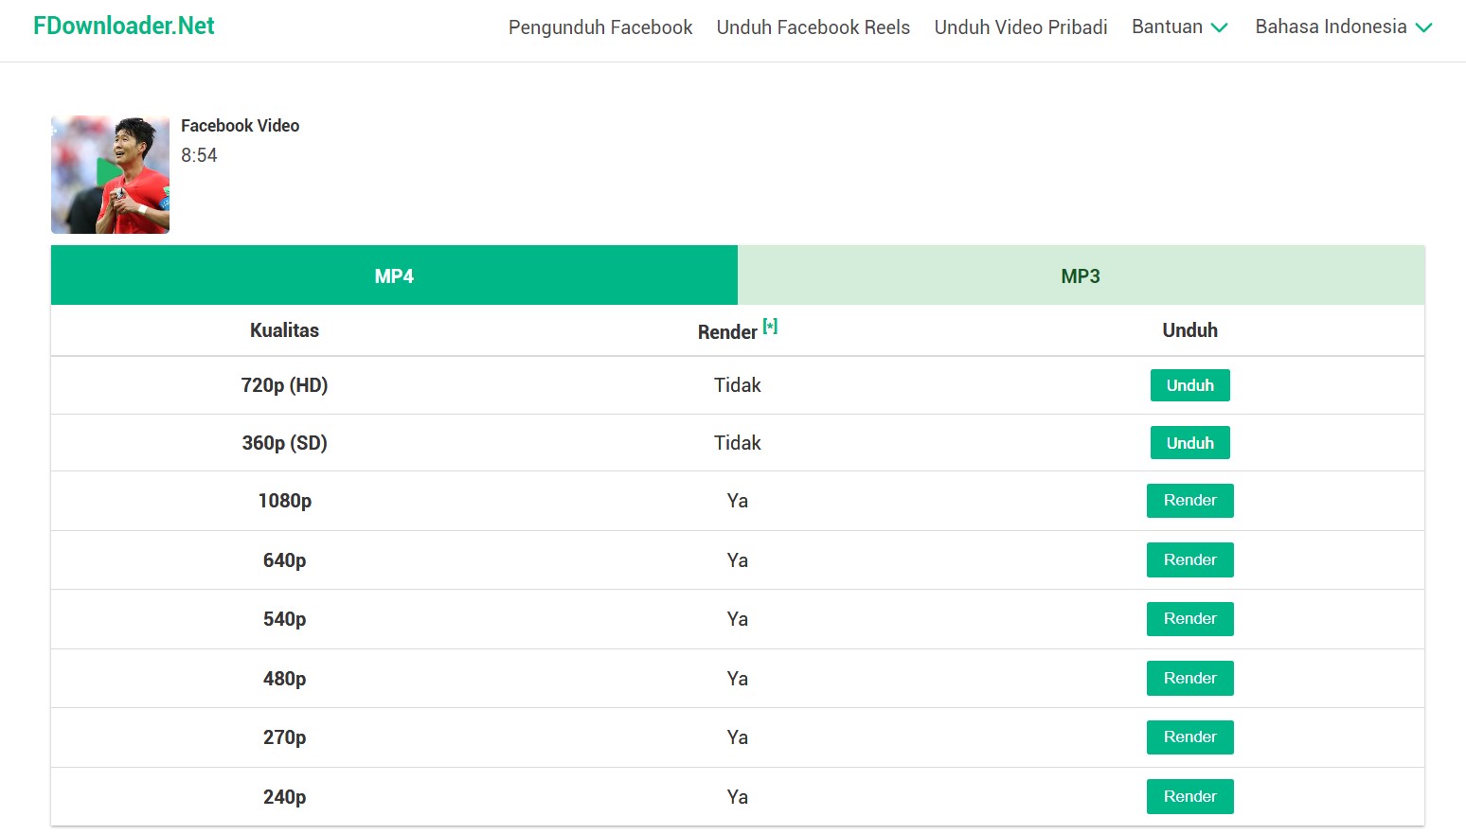Viewport: 1466px width, 834px height.
Task: Open the Unduh Facebook Reels link
Action: (x=813, y=27)
